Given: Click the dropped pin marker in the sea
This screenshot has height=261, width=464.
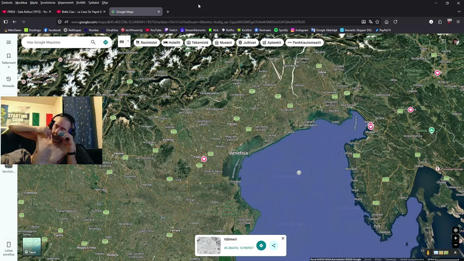Looking at the screenshot, I should [x=299, y=173].
